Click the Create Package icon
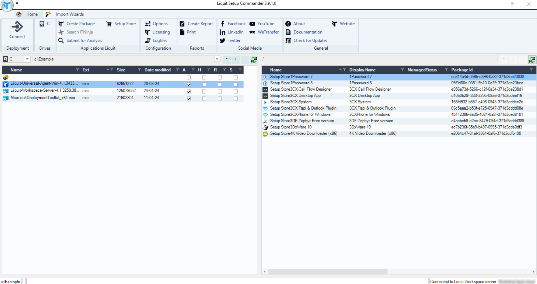 click(x=61, y=24)
